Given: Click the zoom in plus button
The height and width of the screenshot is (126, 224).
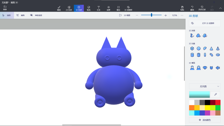Looking at the screenshot, I should click(x=166, y=15).
